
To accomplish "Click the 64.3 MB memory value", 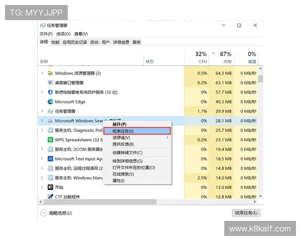I will pos(223,73).
